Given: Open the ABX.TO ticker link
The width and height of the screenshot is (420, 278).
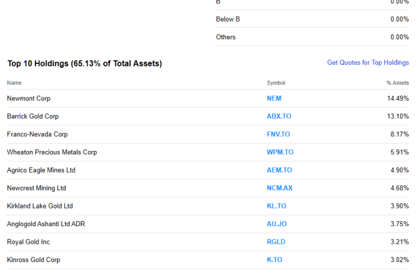Looking at the screenshot, I should [278, 116].
